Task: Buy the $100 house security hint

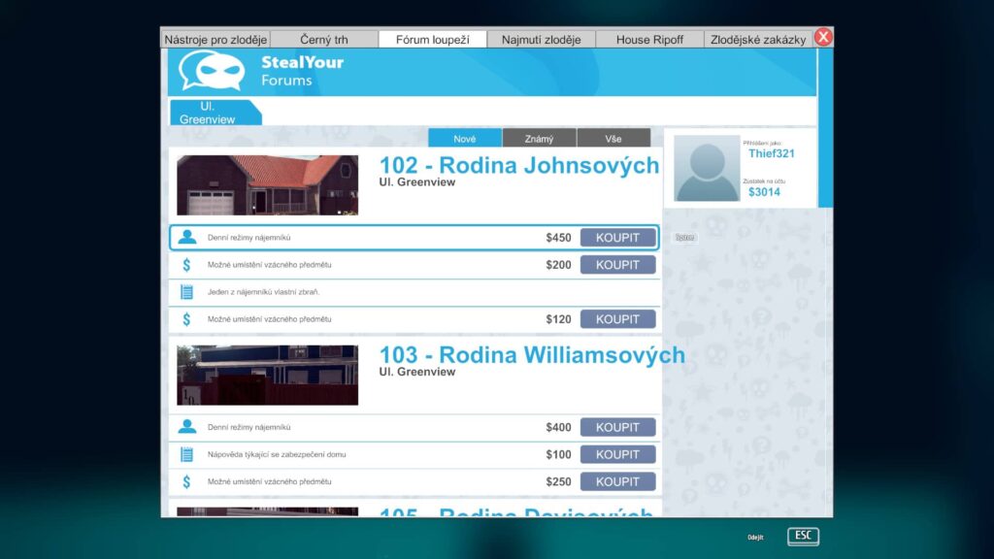Action: [617, 454]
